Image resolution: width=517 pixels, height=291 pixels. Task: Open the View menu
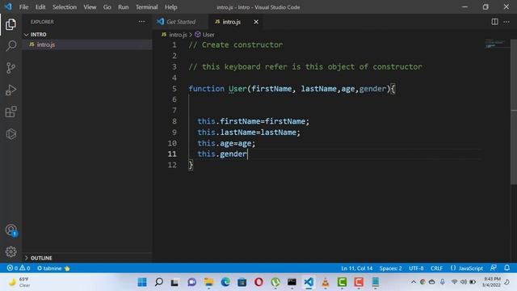point(90,7)
